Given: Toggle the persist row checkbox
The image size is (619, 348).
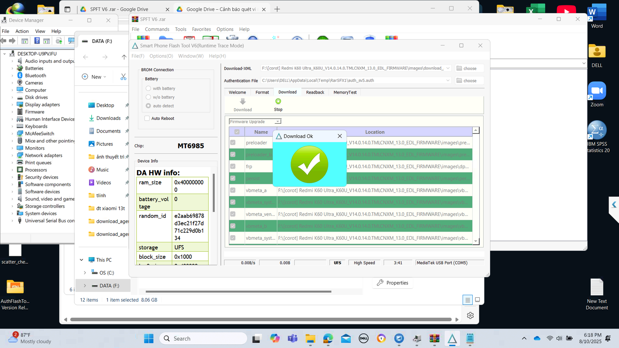Looking at the screenshot, I should [x=233, y=178].
